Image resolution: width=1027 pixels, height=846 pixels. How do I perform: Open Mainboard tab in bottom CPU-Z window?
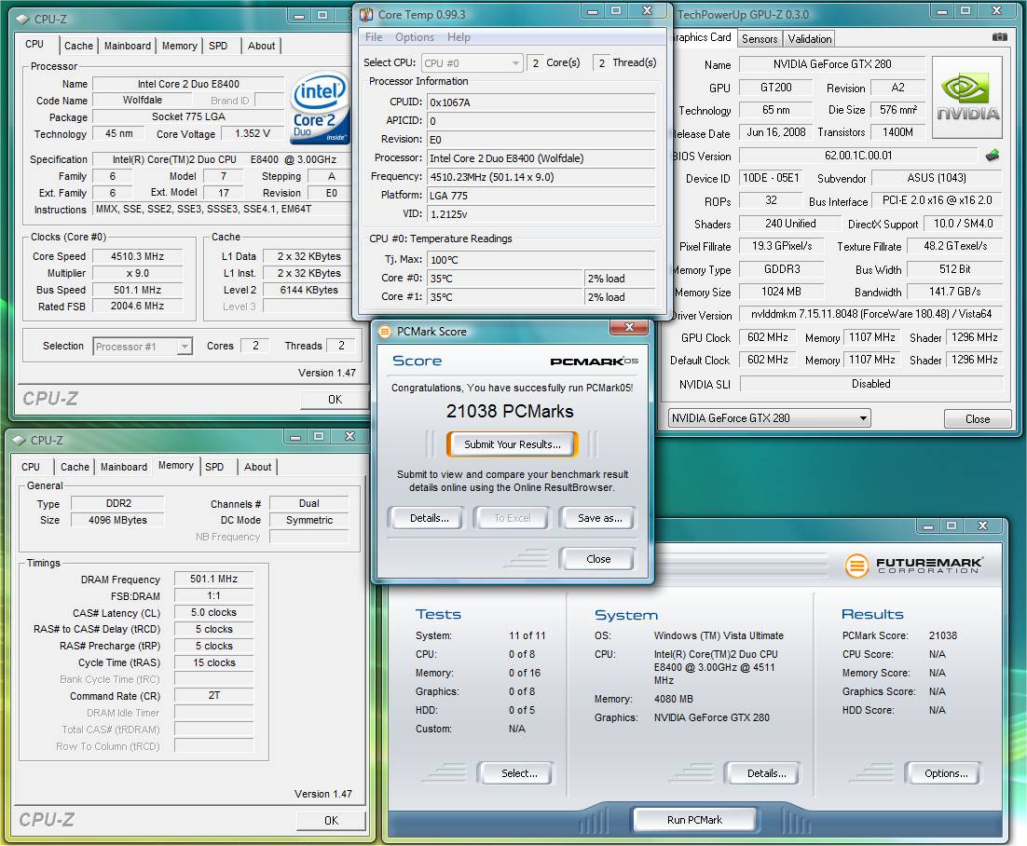point(124,467)
